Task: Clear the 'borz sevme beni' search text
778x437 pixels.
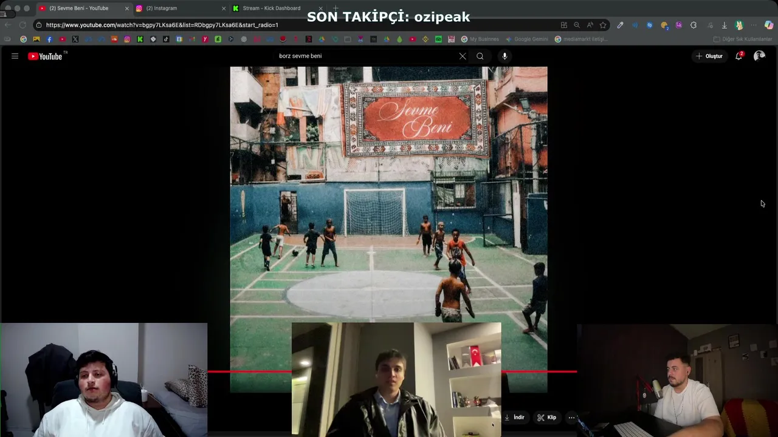Action: pyautogui.click(x=463, y=56)
